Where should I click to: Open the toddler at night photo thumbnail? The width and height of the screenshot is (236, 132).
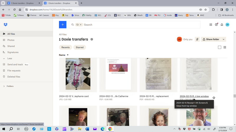pyautogui.click(x=78, y=117)
